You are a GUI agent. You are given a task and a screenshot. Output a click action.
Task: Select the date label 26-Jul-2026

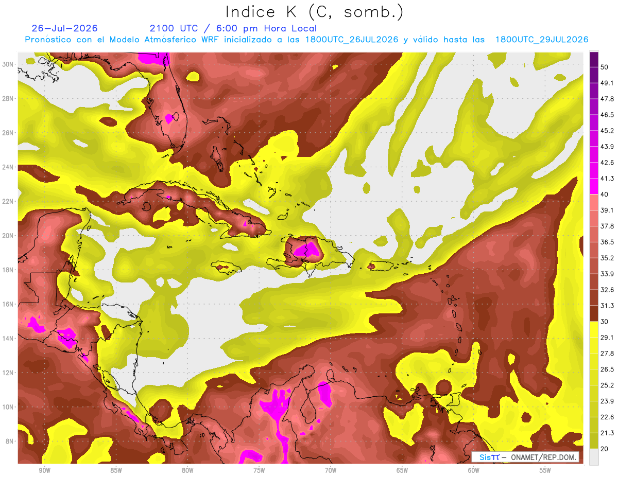tap(64, 28)
